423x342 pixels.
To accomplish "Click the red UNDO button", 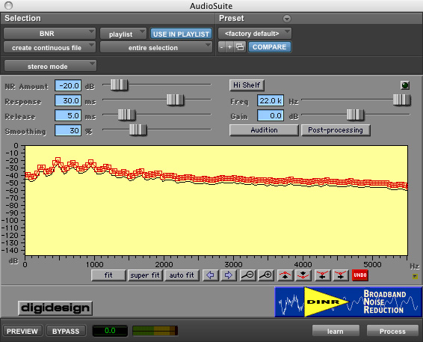I will pyautogui.click(x=360, y=275).
